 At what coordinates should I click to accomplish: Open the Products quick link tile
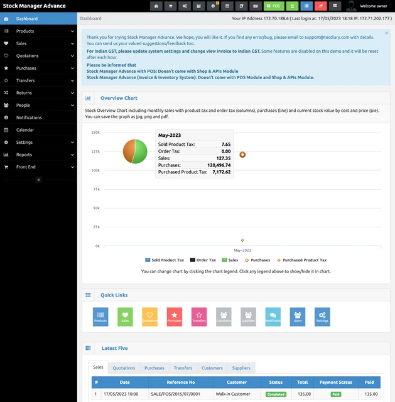point(100,317)
